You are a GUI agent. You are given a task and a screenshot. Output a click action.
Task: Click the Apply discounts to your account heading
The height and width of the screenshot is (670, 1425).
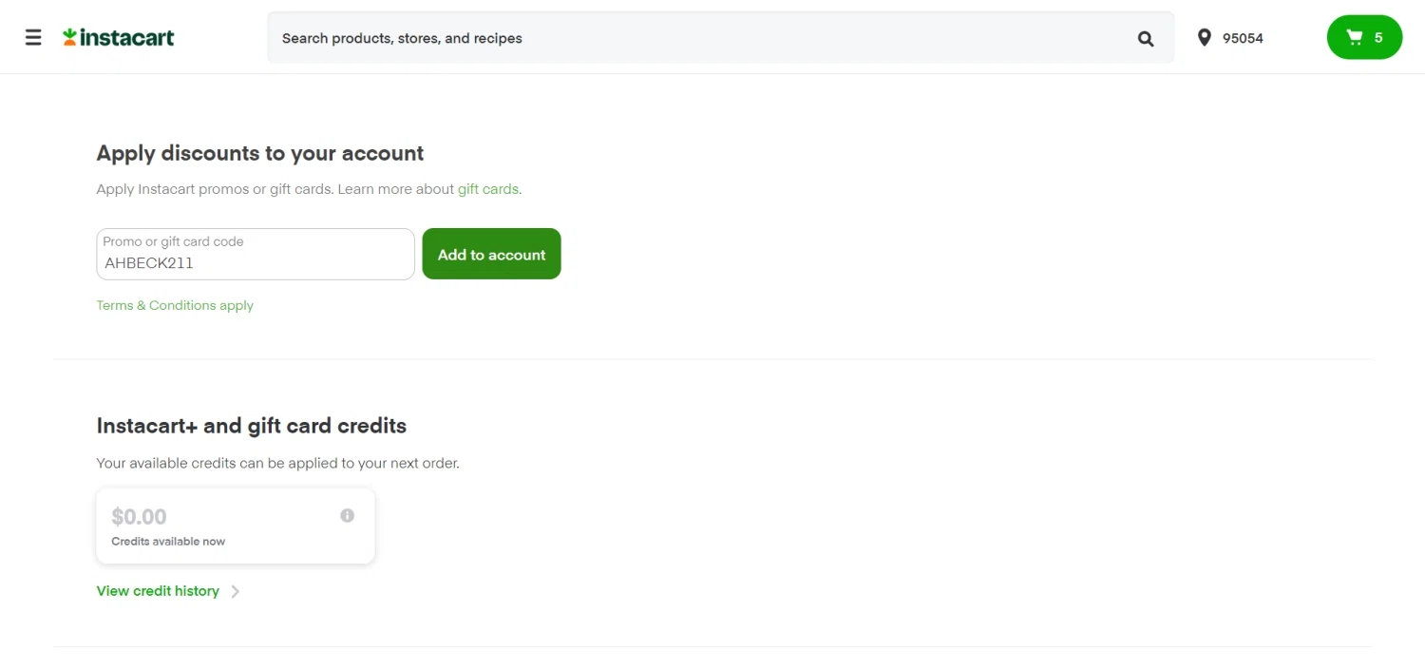pos(260,153)
